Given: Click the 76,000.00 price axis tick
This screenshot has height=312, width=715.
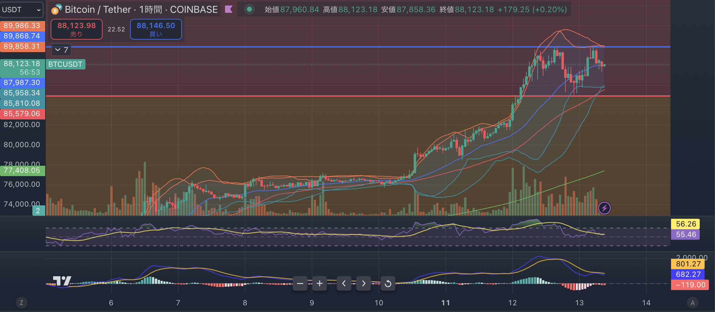Looking at the screenshot, I should coord(22,184).
